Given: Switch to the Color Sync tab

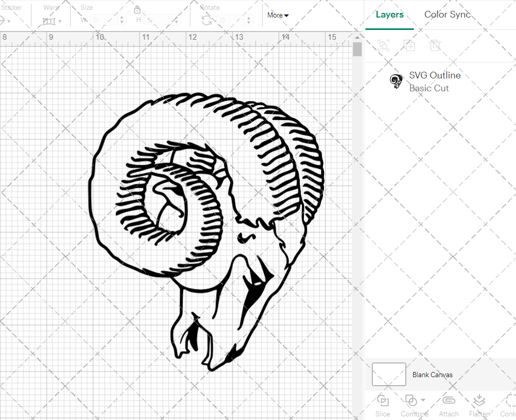Looking at the screenshot, I should (x=447, y=14).
